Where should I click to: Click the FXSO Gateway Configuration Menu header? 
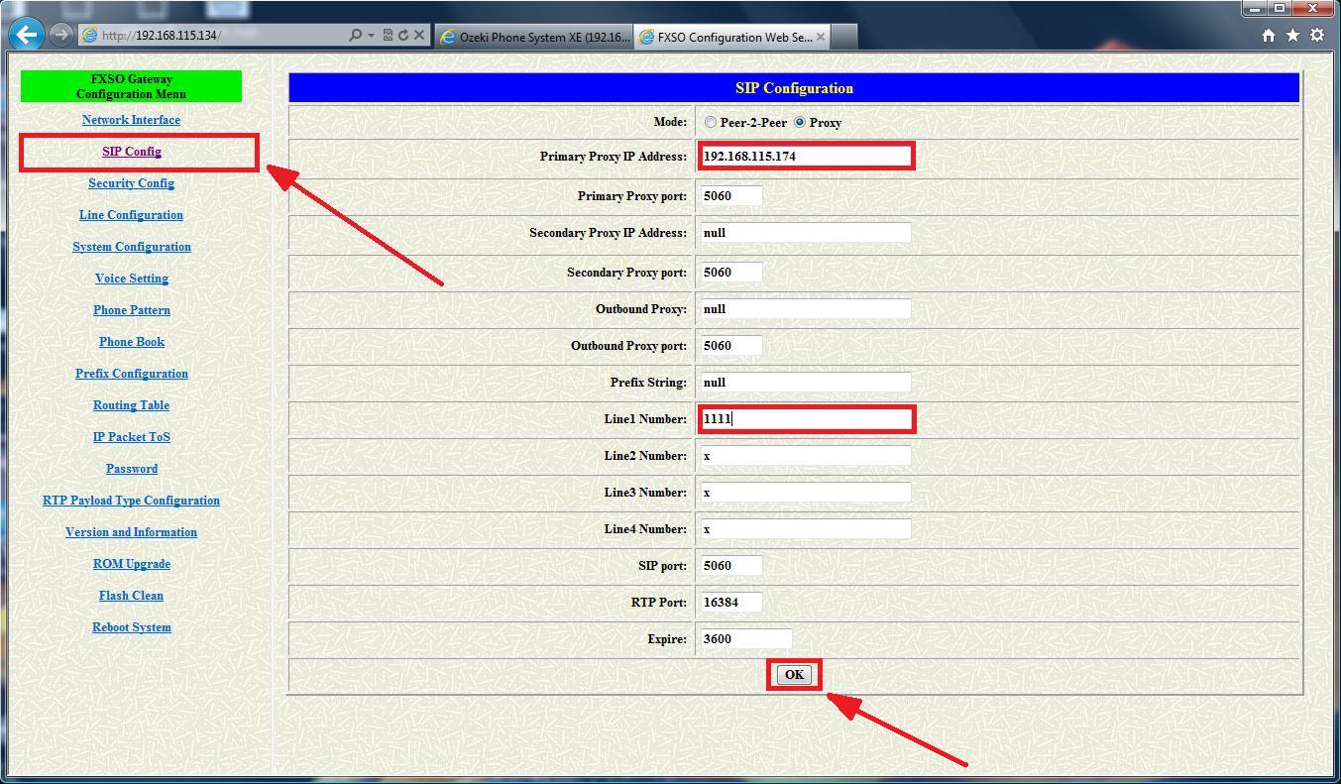point(131,86)
